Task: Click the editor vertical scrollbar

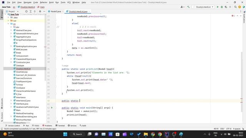Action: pyautogui.click(x=241, y=82)
